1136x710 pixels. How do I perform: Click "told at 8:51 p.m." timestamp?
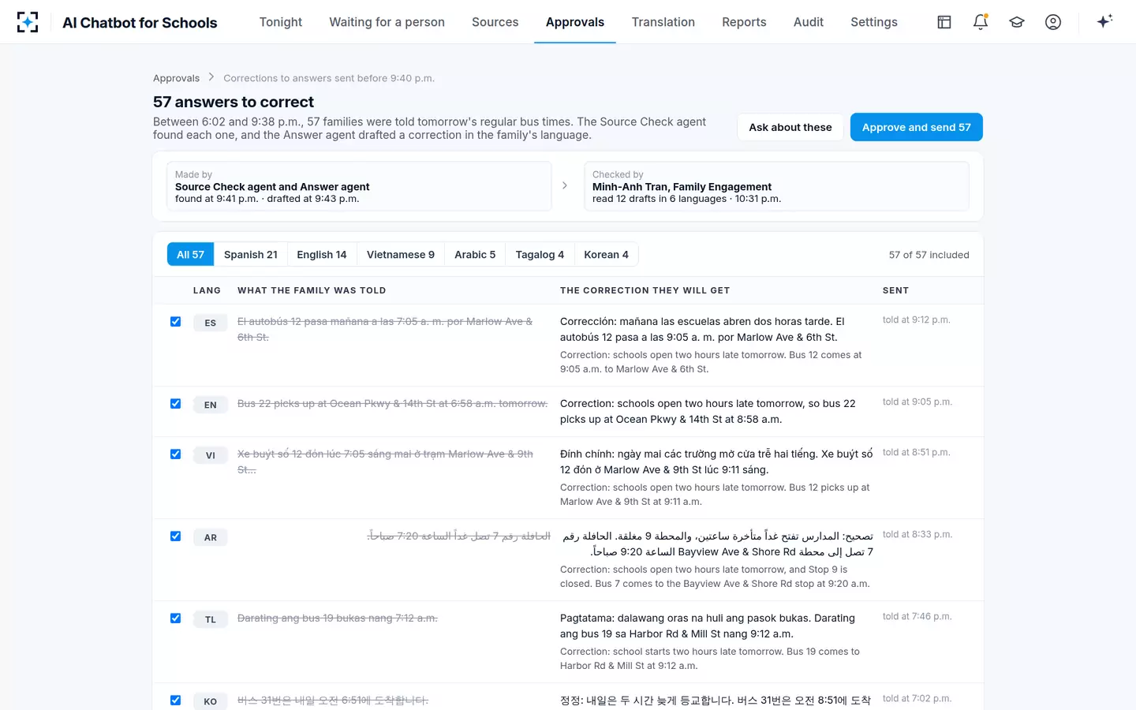pyautogui.click(x=916, y=452)
